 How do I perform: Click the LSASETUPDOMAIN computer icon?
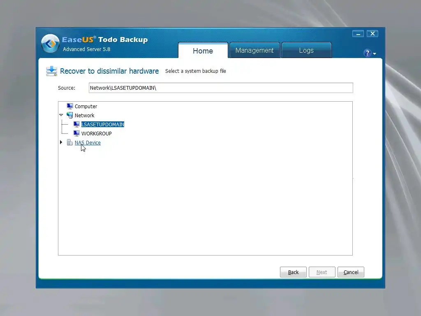(x=76, y=124)
